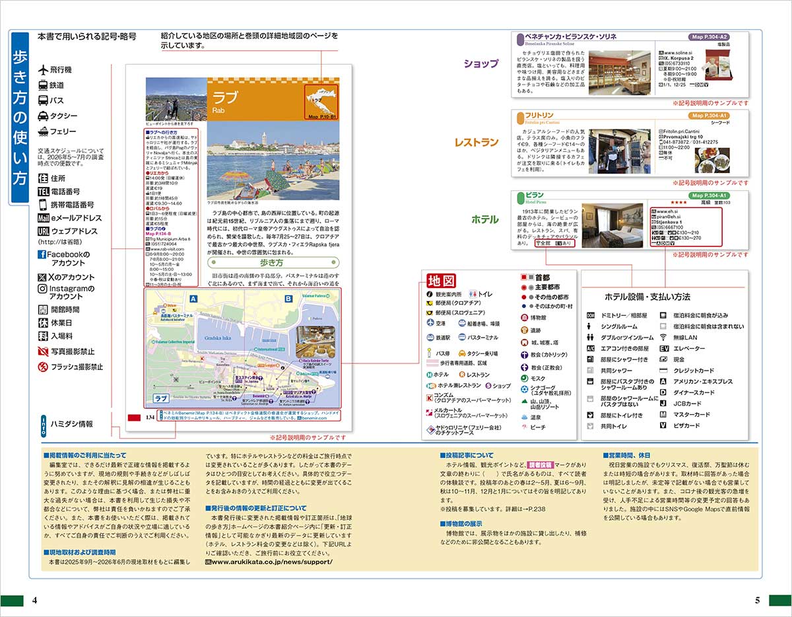
Task: Click the red block beside page number 134
Action: [134, 417]
